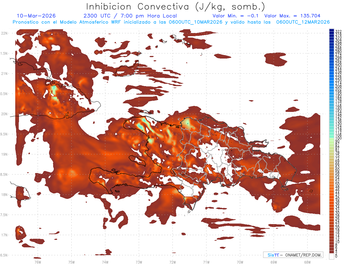This screenshot has width=345, height=266.
Task: Click the "250" value on the color scale
Action: click(x=338, y=66)
